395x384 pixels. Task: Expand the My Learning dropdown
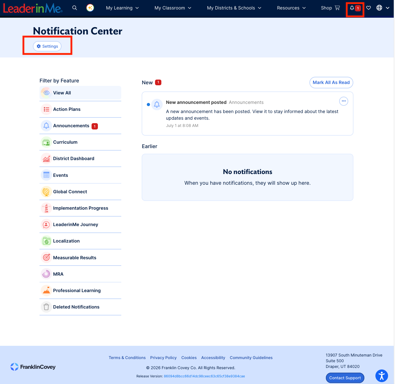pos(123,8)
